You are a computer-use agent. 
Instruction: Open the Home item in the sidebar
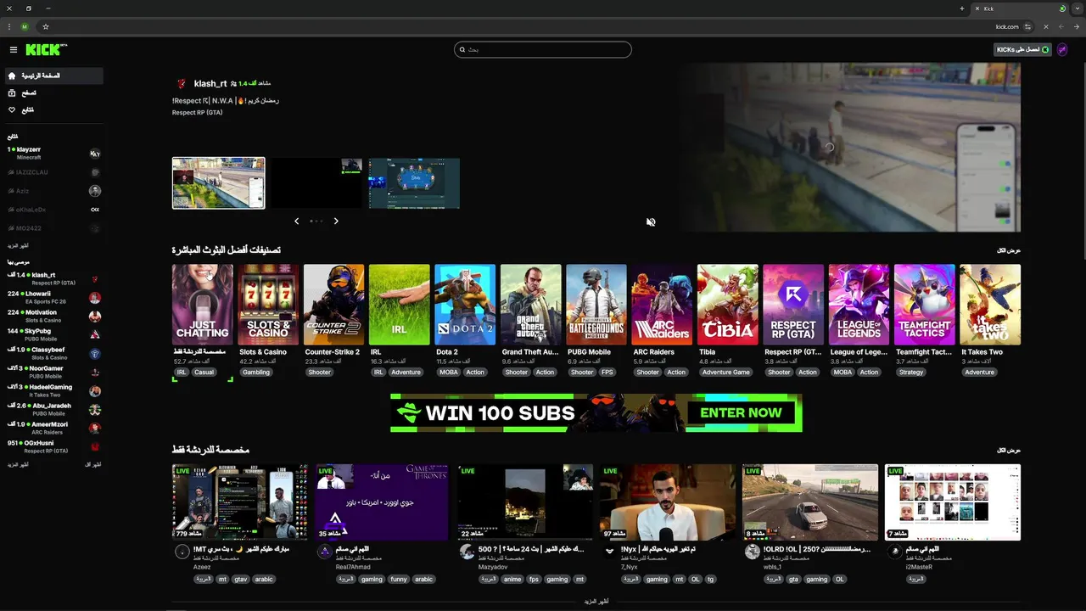(x=53, y=76)
